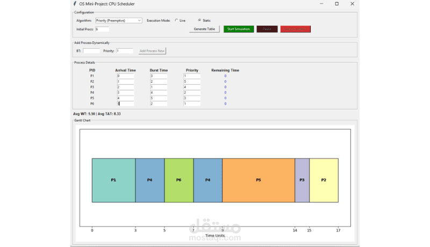The height and width of the screenshot is (247, 430).
Task: Edit the Burst Time field for P4
Action: click(x=159, y=92)
